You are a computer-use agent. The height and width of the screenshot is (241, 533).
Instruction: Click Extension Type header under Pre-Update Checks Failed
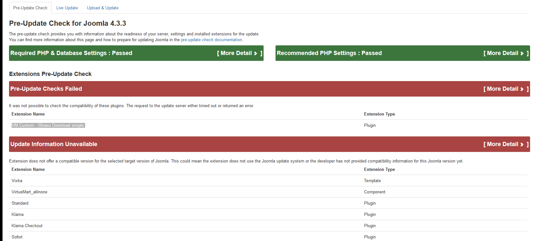tap(379, 114)
